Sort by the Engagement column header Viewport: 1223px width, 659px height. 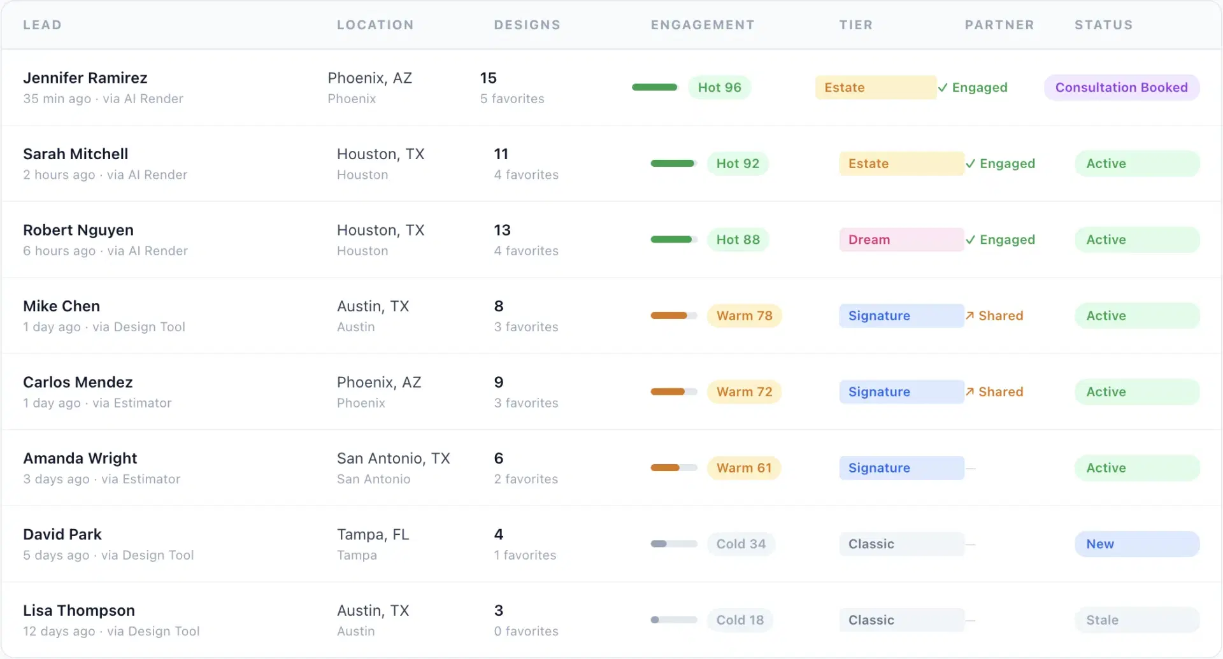pyautogui.click(x=702, y=25)
